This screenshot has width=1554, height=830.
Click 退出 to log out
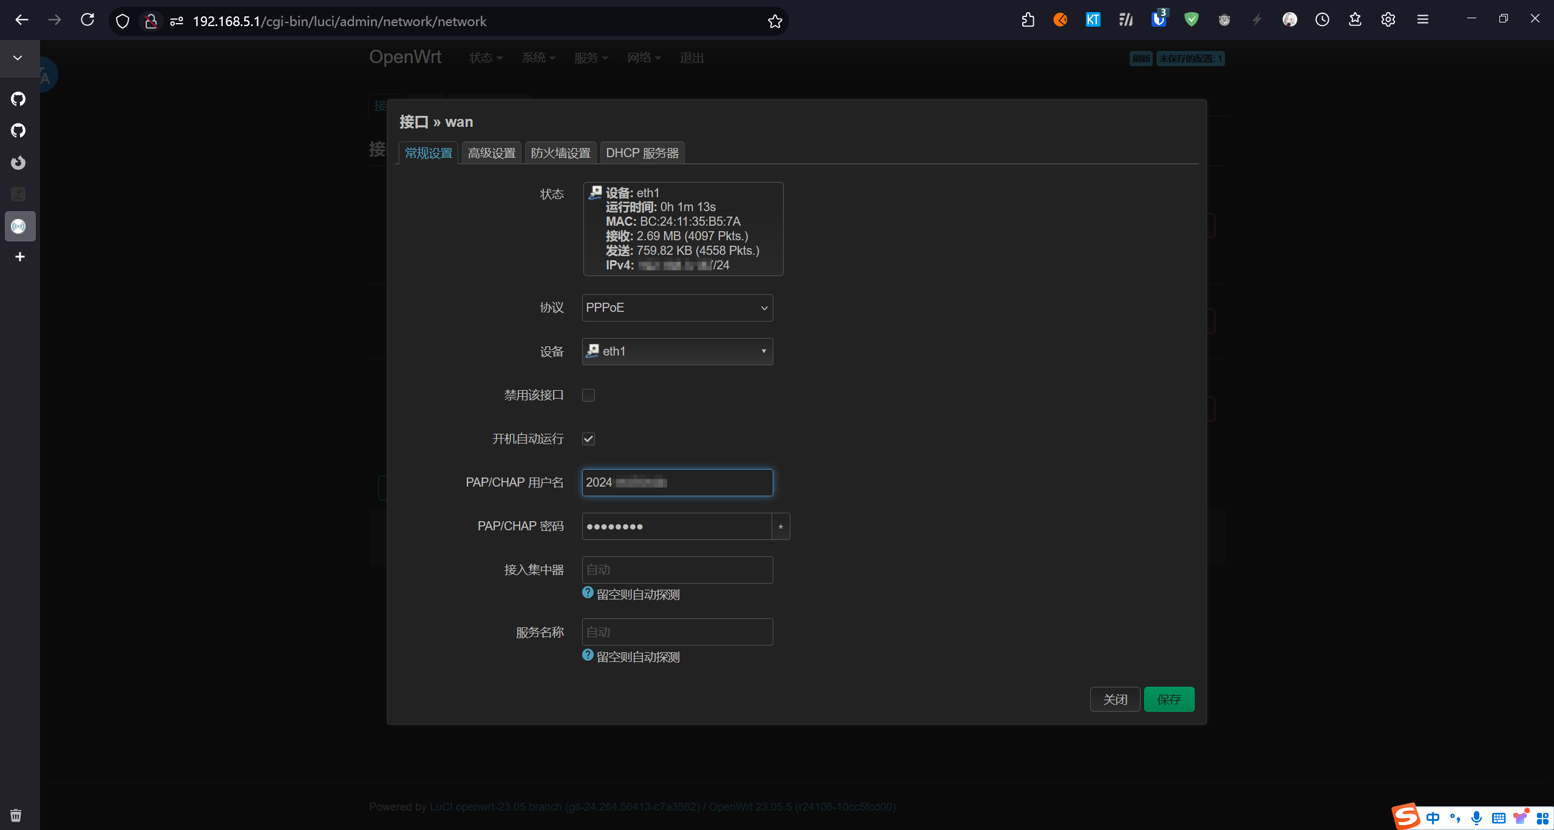point(692,58)
